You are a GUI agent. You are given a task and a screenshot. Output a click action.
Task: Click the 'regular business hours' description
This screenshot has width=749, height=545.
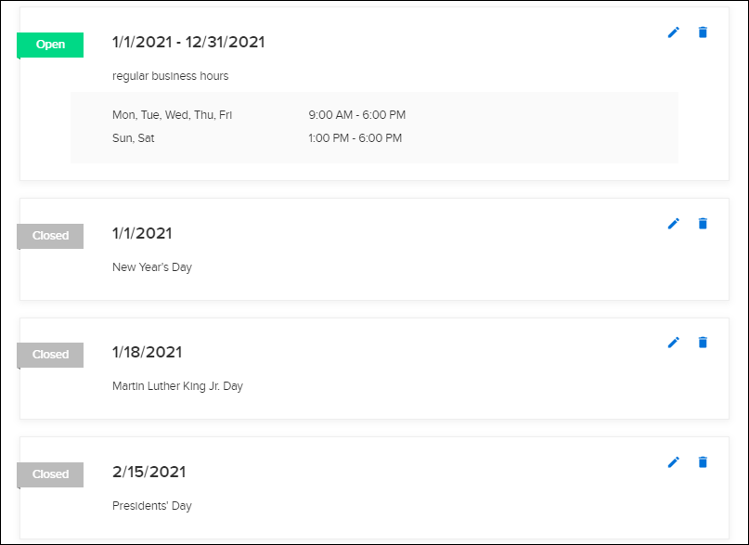pyautogui.click(x=171, y=76)
